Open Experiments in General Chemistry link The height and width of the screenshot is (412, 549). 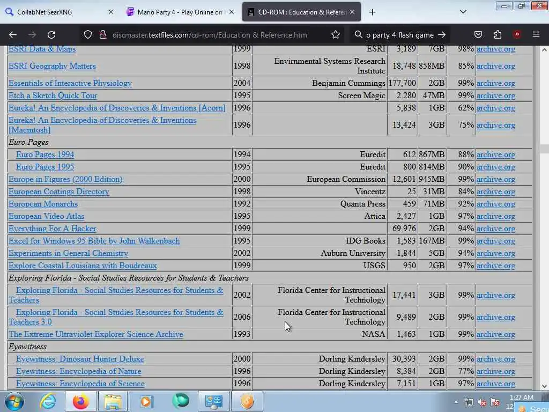[68, 253]
